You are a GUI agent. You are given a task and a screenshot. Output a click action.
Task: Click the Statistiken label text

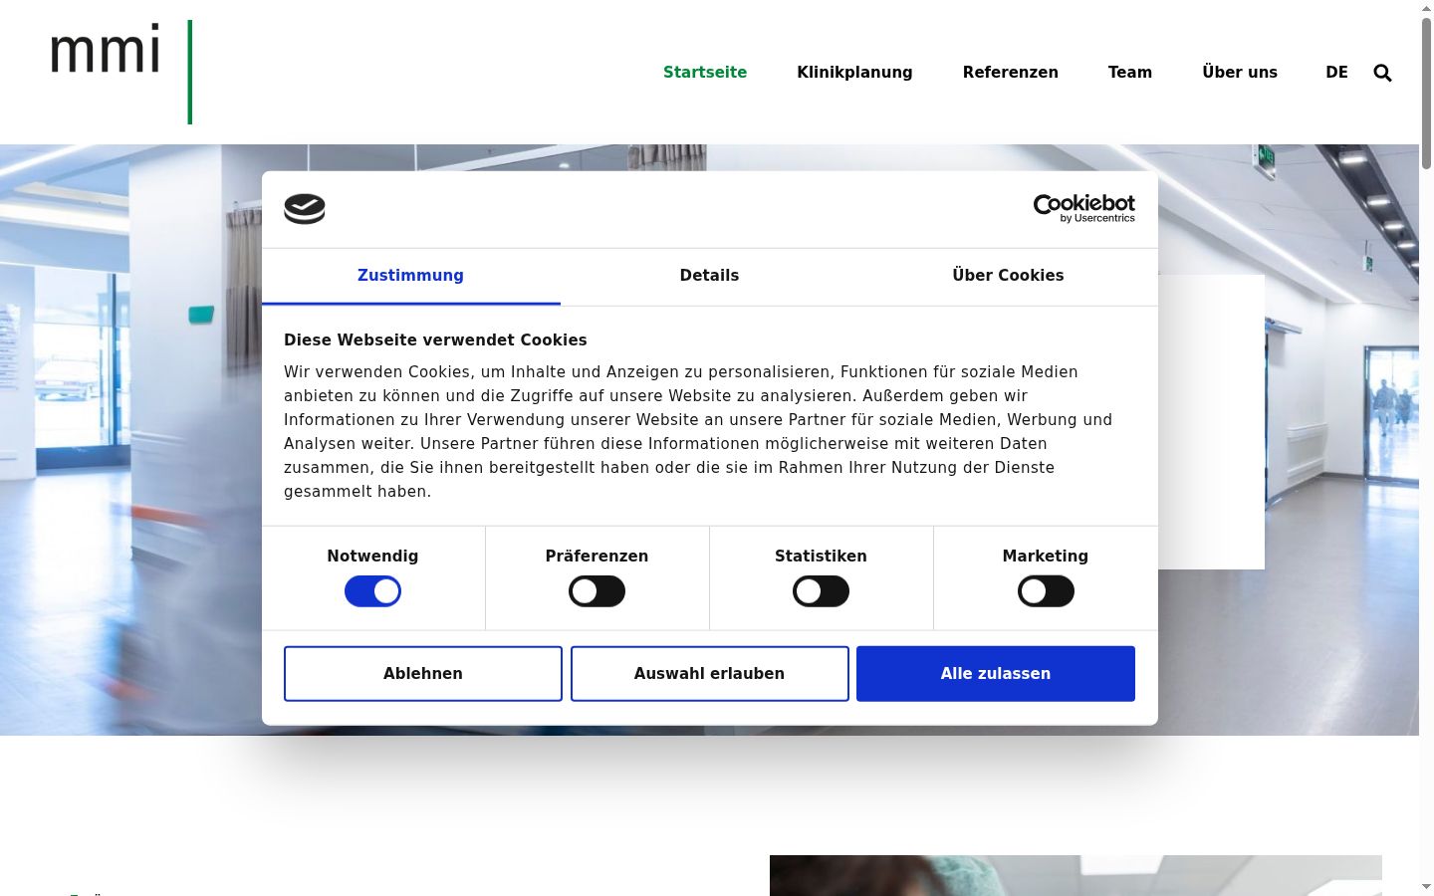point(821,557)
